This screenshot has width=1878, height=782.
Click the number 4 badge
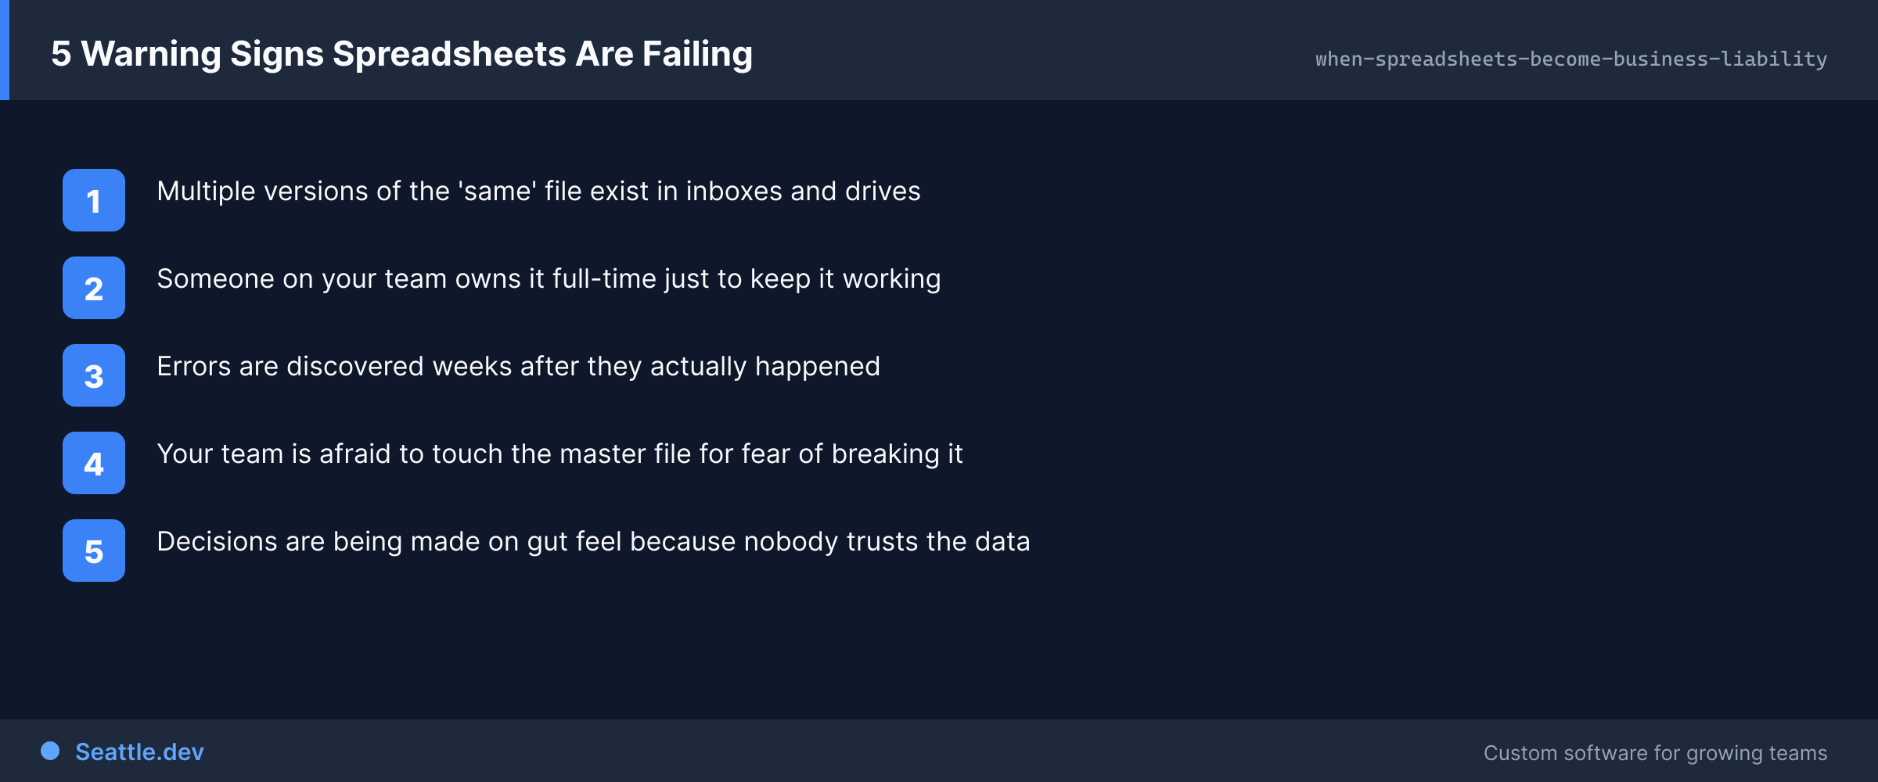94,463
